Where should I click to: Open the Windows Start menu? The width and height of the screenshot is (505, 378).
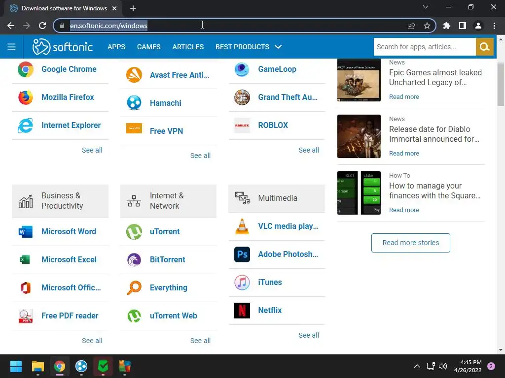[x=16, y=366]
